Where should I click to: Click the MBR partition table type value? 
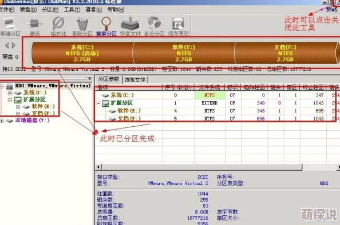[x=324, y=183]
